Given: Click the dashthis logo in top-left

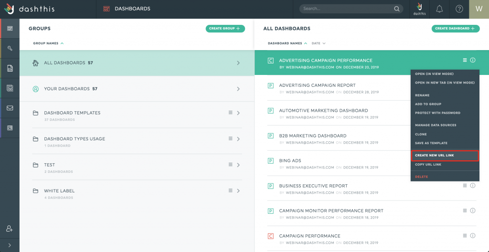Looking at the screenshot, I should point(29,9).
